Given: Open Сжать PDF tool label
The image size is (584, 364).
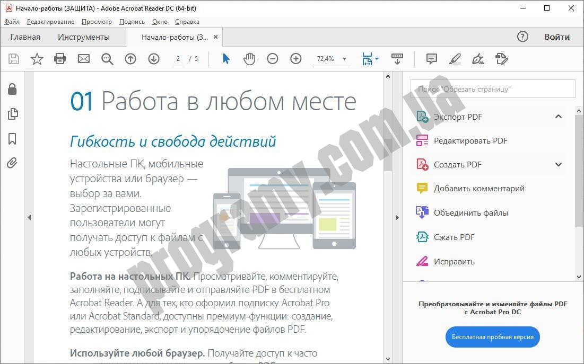Looking at the screenshot, I should [x=454, y=237].
